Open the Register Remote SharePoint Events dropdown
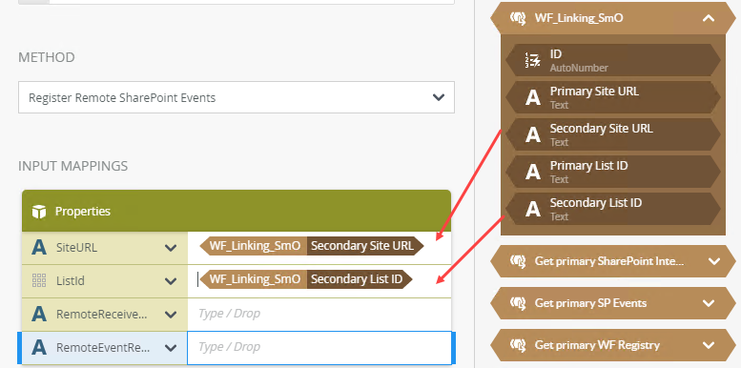741x368 pixels. pyautogui.click(x=237, y=97)
